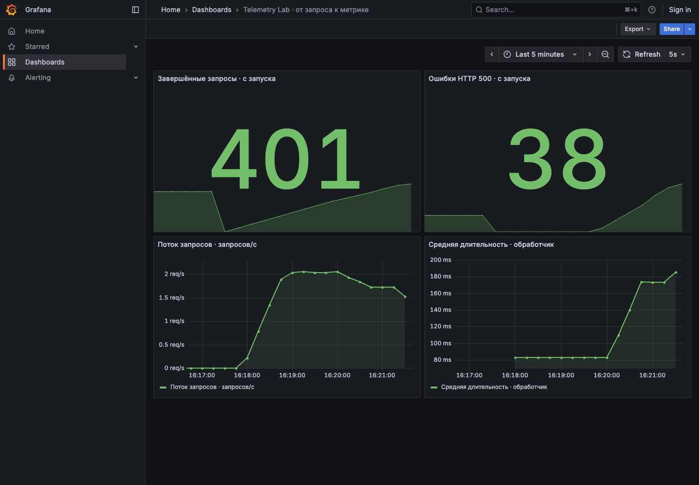Click the Grafana logo icon
Screen dimensions: 699x485
tap(12, 10)
